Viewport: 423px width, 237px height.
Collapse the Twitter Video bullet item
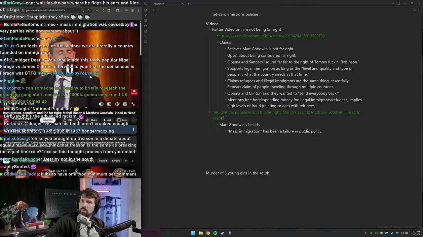[210, 29]
